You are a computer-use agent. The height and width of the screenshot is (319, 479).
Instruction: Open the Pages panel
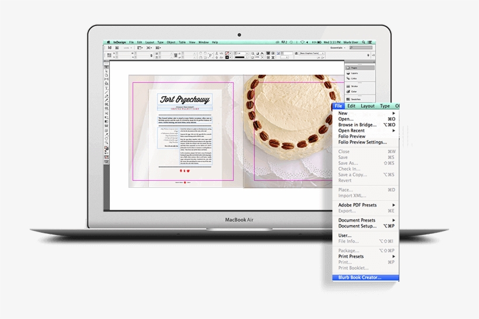360,68
